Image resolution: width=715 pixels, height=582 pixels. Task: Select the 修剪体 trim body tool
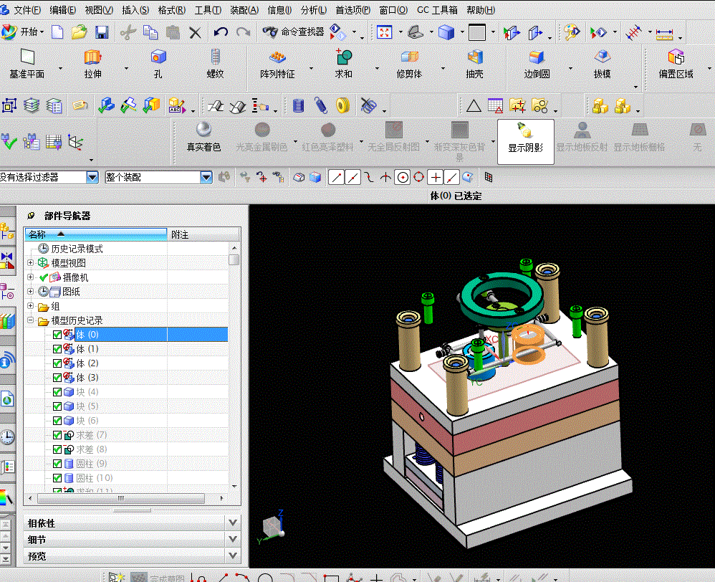tap(409, 64)
